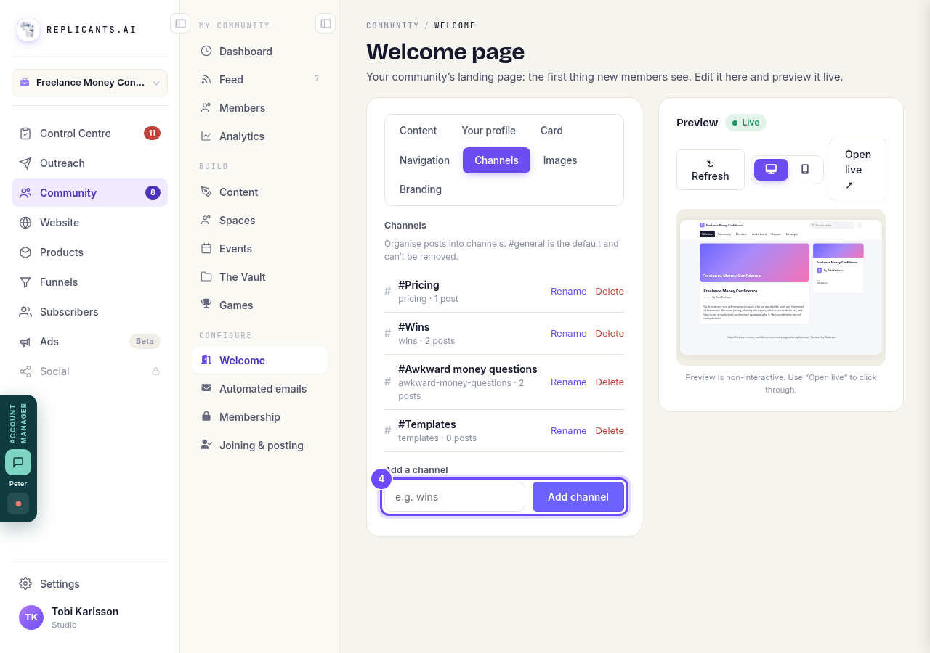Image resolution: width=930 pixels, height=653 pixels.
Task: Expand the Freelance Money community switcher
Action: [90, 83]
